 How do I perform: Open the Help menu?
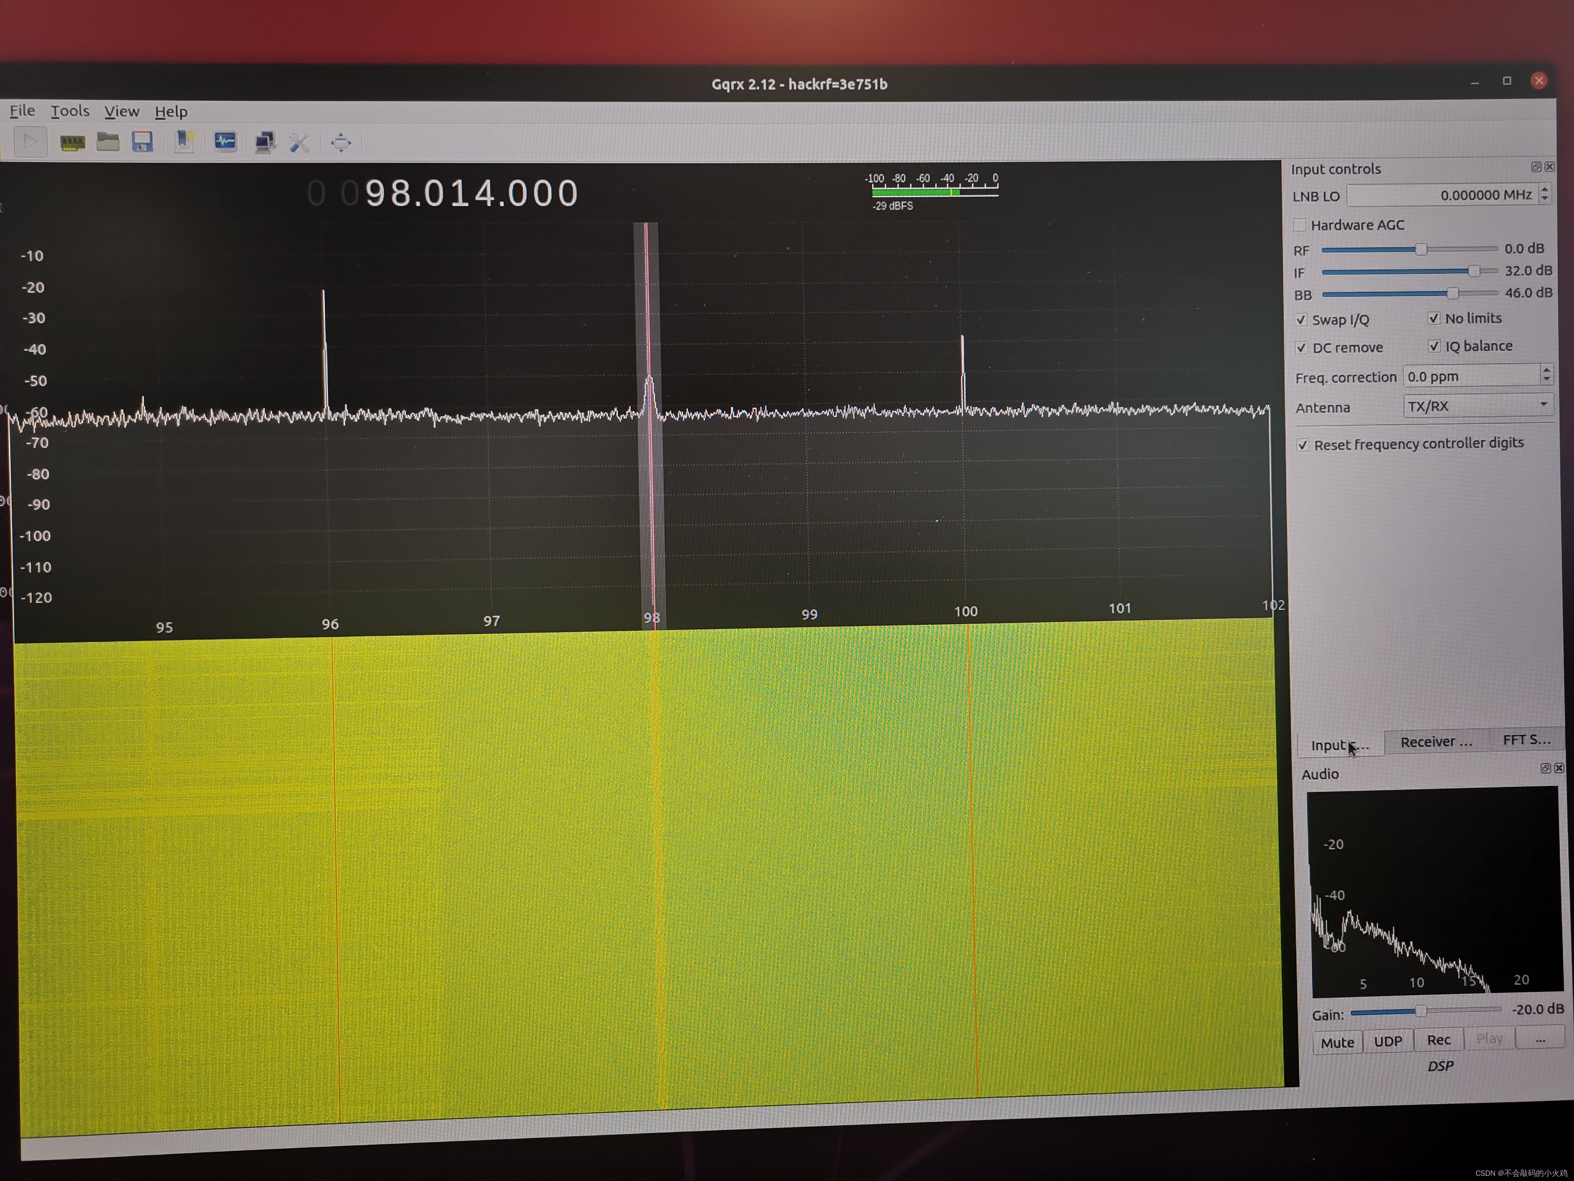[171, 112]
